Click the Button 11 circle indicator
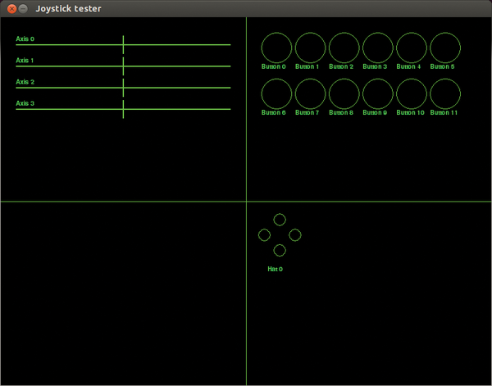Viewport: 492px width, 386px height. coord(445,93)
